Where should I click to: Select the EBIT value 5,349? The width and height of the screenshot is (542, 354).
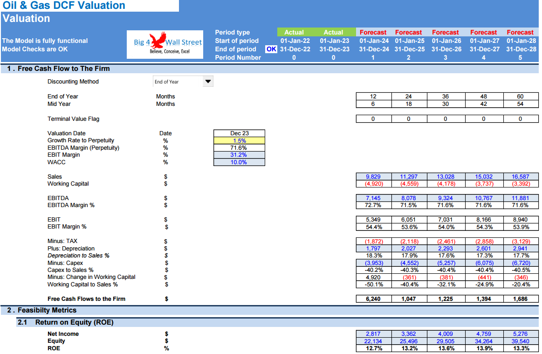pyautogui.click(x=374, y=219)
